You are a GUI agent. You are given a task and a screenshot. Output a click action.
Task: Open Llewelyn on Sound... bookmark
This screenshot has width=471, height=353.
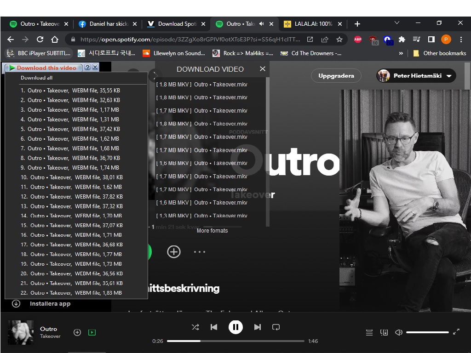pyautogui.click(x=174, y=53)
